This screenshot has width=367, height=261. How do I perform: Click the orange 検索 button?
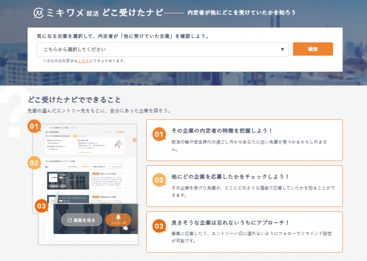[x=313, y=49]
